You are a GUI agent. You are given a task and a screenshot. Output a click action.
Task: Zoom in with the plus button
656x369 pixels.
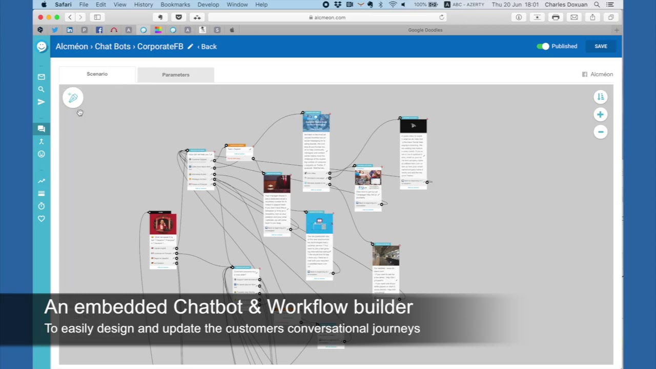coord(600,114)
